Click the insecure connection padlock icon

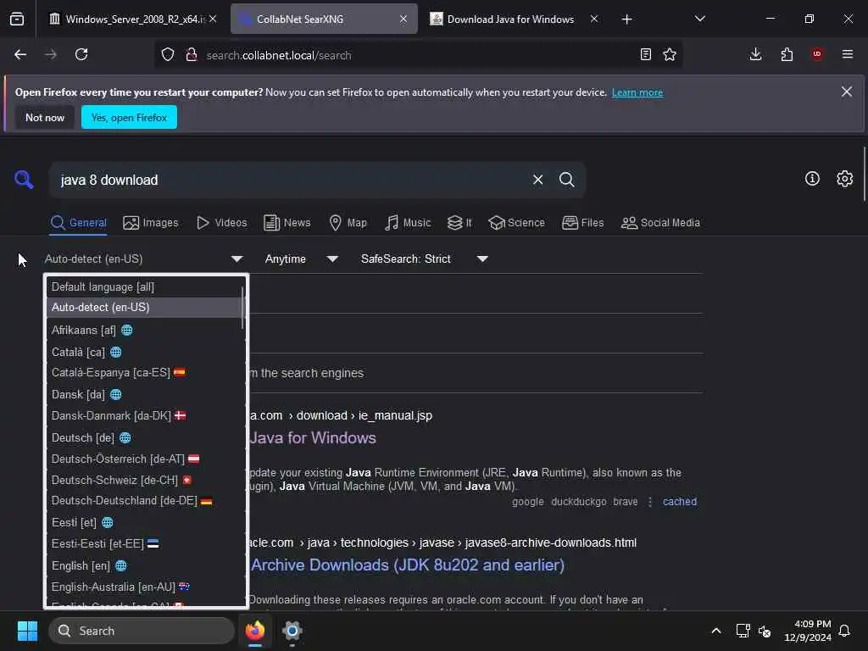(192, 55)
